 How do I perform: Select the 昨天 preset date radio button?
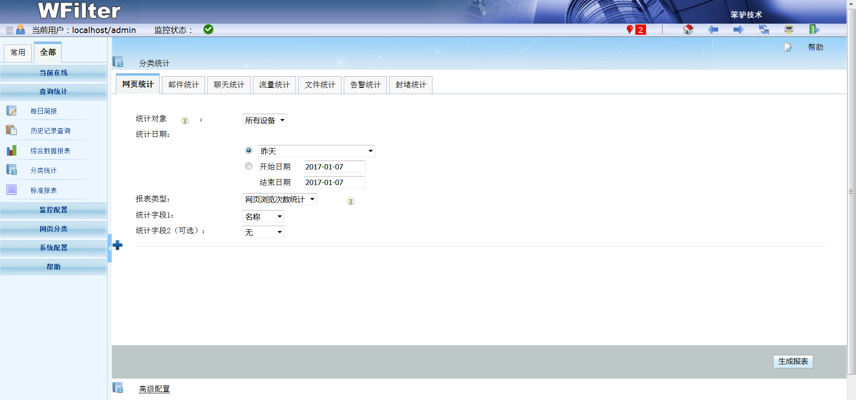coord(249,151)
